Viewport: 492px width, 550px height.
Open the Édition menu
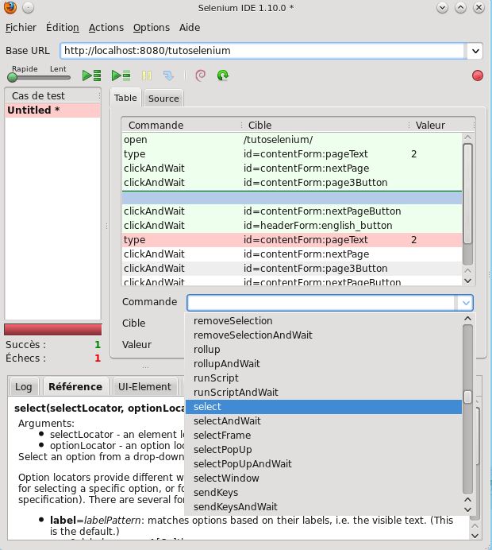point(63,27)
